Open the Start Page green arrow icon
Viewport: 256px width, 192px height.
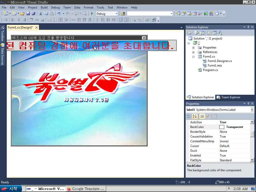206,14
